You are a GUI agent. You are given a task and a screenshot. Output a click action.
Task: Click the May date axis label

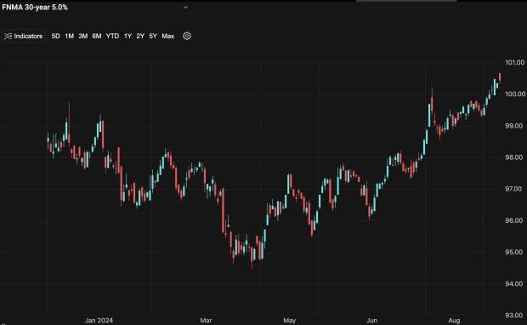(x=289, y=320)
